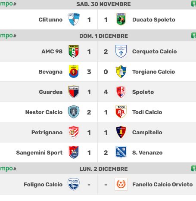Image resolution: width=196 pixels, height=201 pixels.
Task: Click the Clitunno team crest
Action: [74, 19]
